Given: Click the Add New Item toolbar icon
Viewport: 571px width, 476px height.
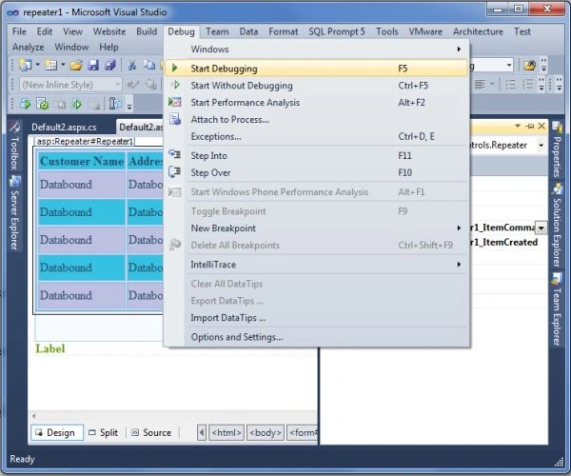Looking at the screenshot, I should (x=51, y=65).
